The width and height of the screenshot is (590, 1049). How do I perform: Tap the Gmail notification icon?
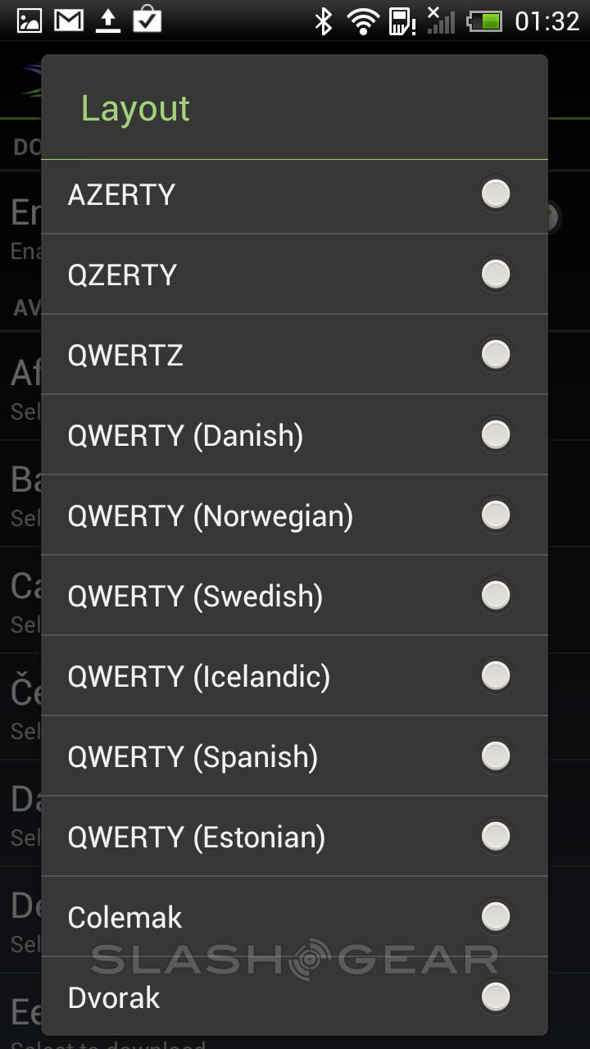[x=69, y=20]
